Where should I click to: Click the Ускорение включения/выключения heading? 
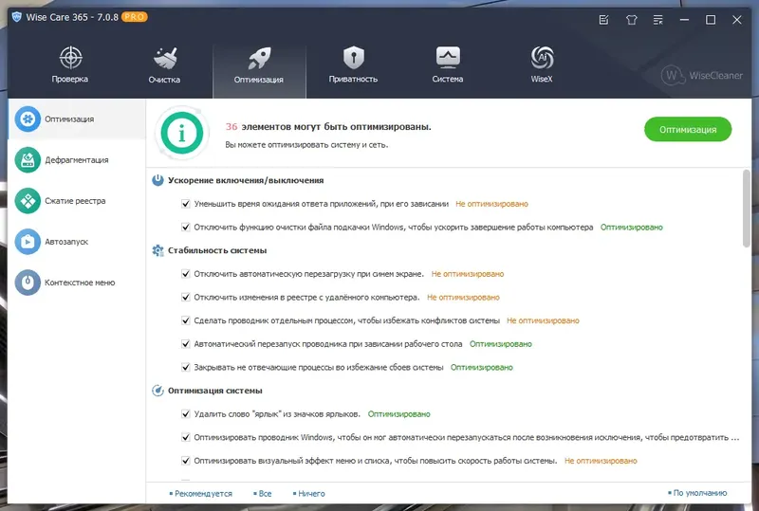tap(246, 180)
